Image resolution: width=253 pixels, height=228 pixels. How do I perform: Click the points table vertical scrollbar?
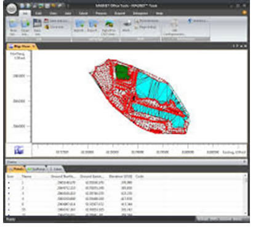245,194
